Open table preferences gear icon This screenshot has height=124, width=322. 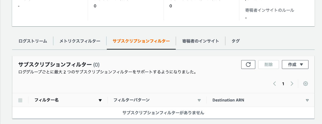point(305,84)
